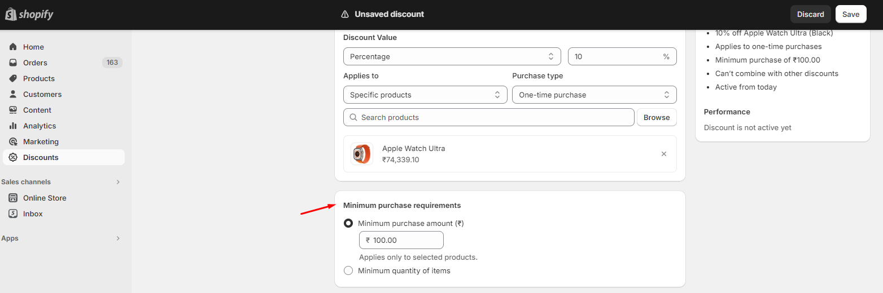Viewport: 883px width, 293px height.
Task: Click the 163 orders count badge
Action: (x=112, y=63)
